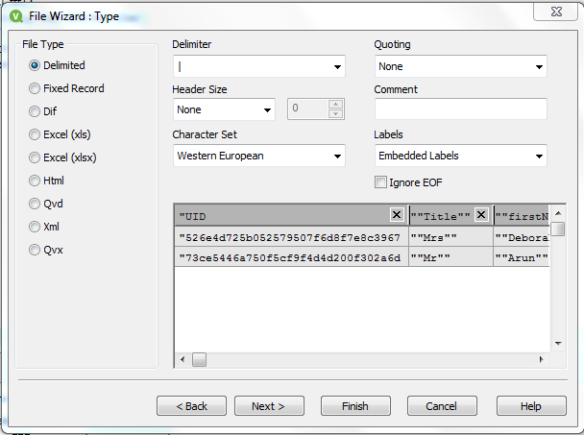Enable the Ignore EOF checkbox

tap(381, 182)
